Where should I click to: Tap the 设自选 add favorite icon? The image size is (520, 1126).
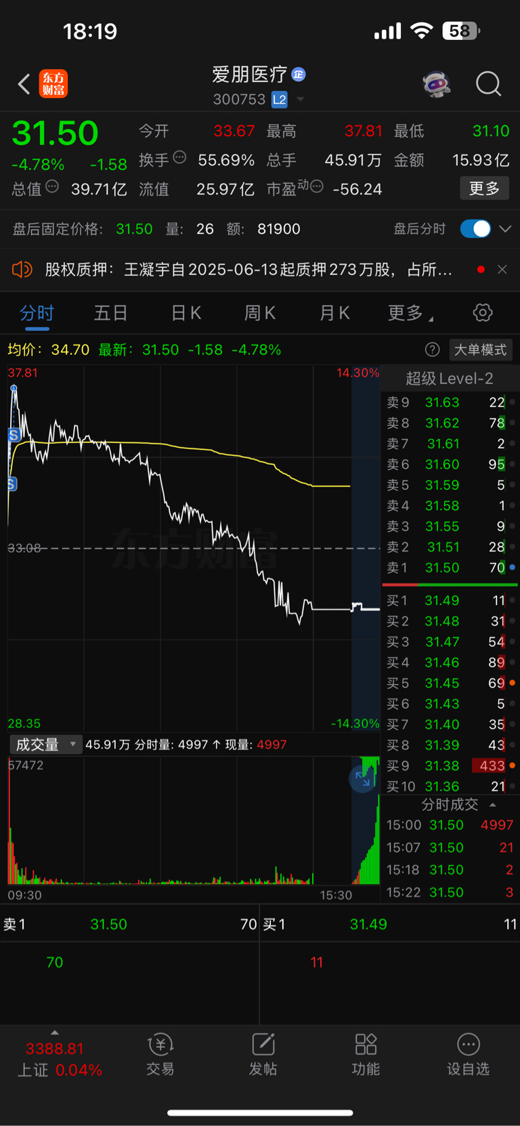click(x=468, y=1055)
